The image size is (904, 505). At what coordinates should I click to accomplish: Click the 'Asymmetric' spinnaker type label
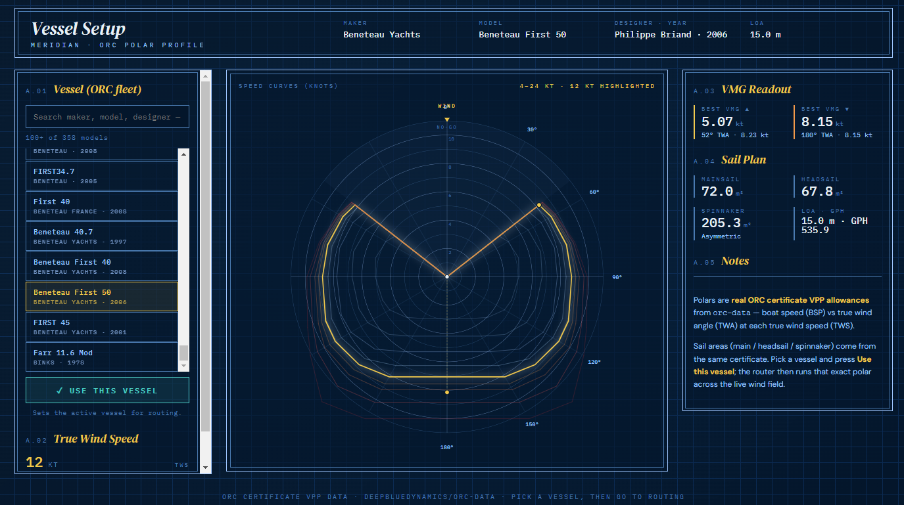pyautogui.click(x=721, y=236)
